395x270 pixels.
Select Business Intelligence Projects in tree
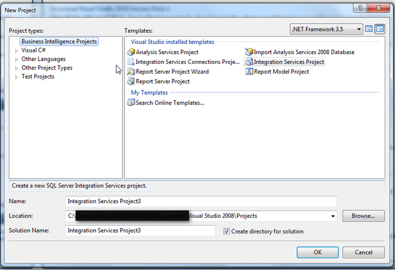click(59, 41)
